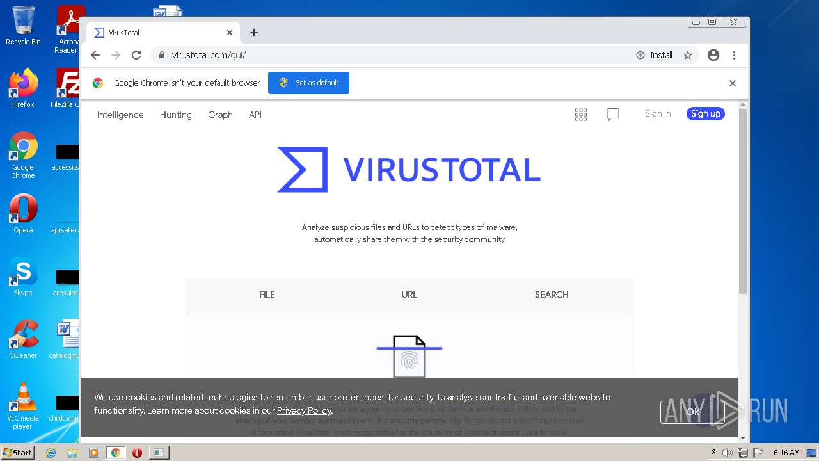Select the Recycle Bin desktop icon
Screen dimensions: 819x461
pyautogui.click(x=23, y=26)
